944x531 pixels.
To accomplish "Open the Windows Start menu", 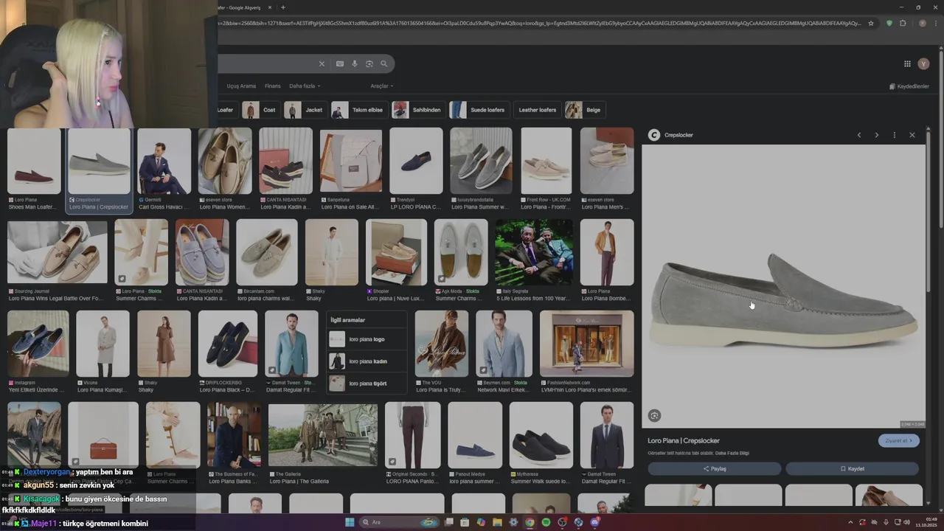I will 350,522.
